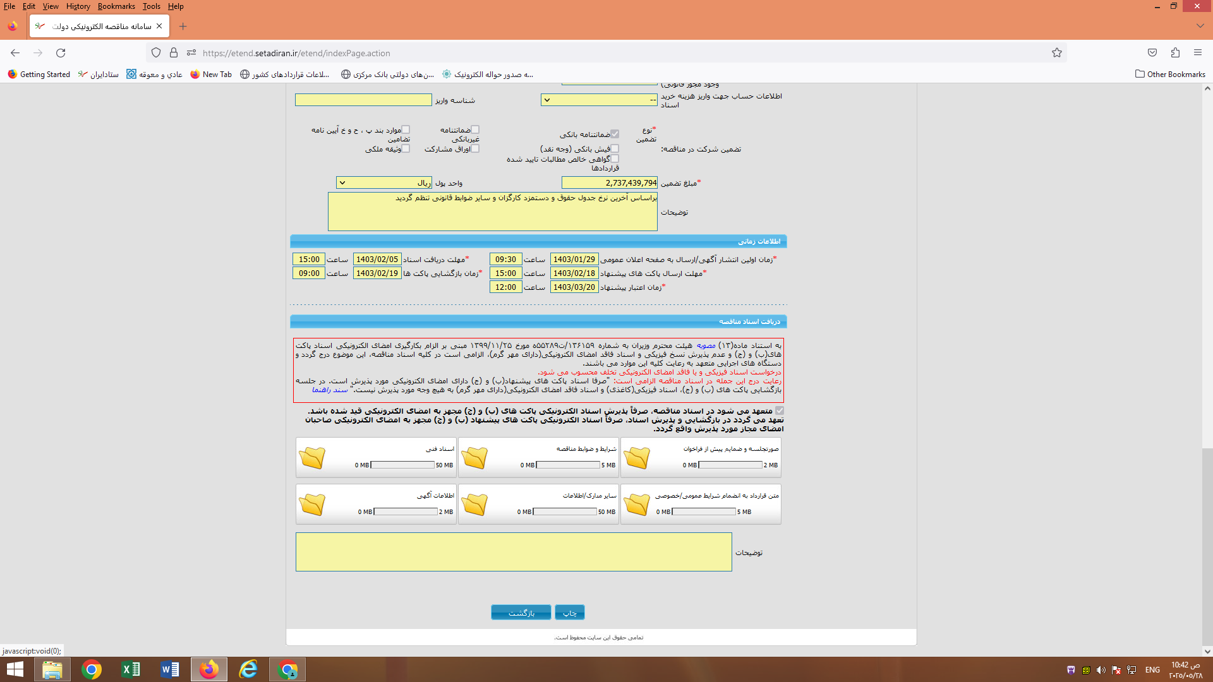This screenshot has width=1213, height=682.
Task: List all tabs dropdown arrow
Action: point(1200,27)
